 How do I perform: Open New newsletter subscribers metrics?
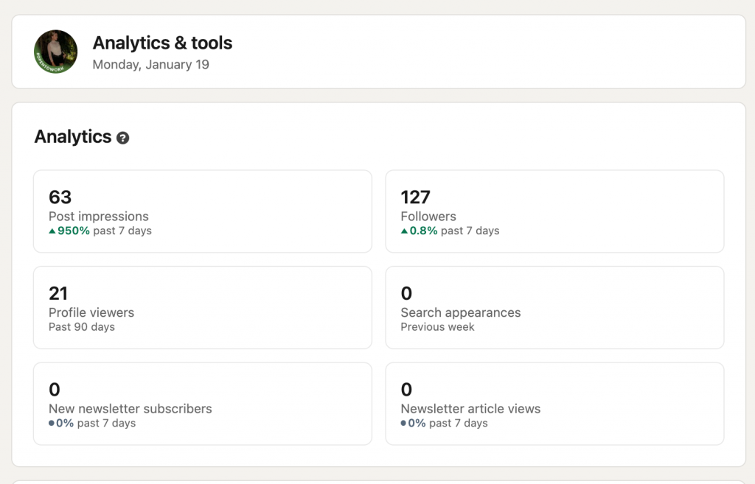pyautogui.click(x=203, y=404)
